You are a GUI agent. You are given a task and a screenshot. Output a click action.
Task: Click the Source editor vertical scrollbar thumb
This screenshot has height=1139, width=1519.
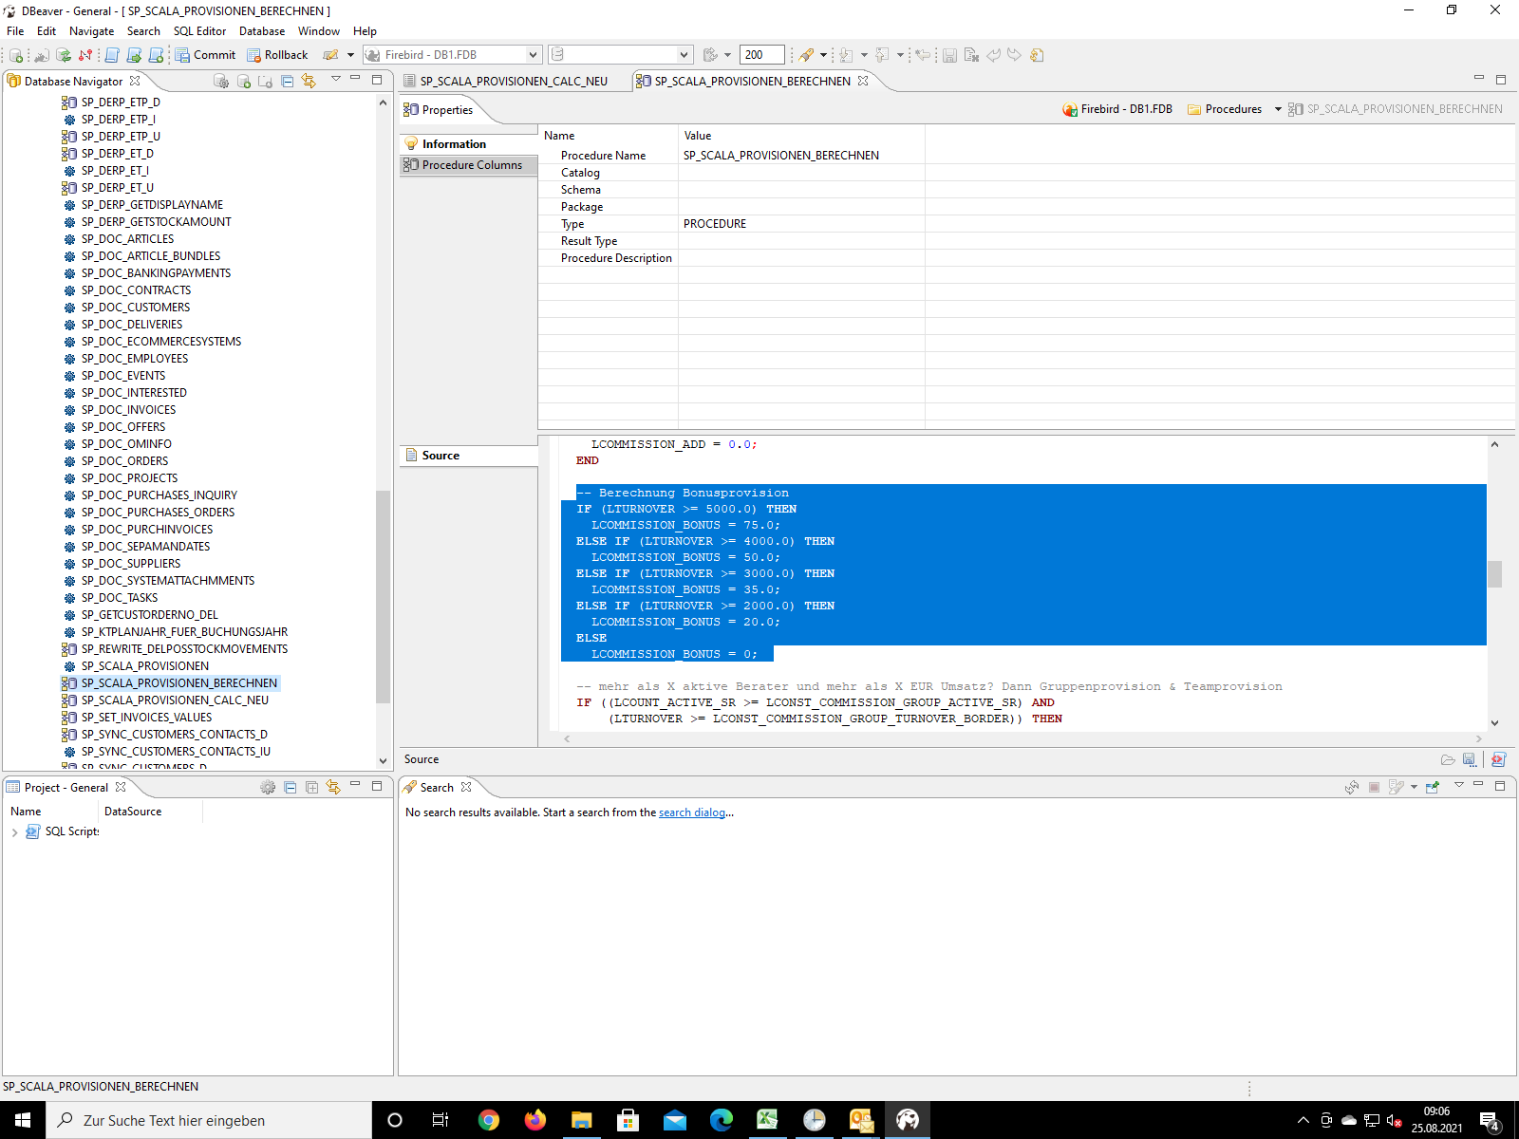coord(1494,574)
